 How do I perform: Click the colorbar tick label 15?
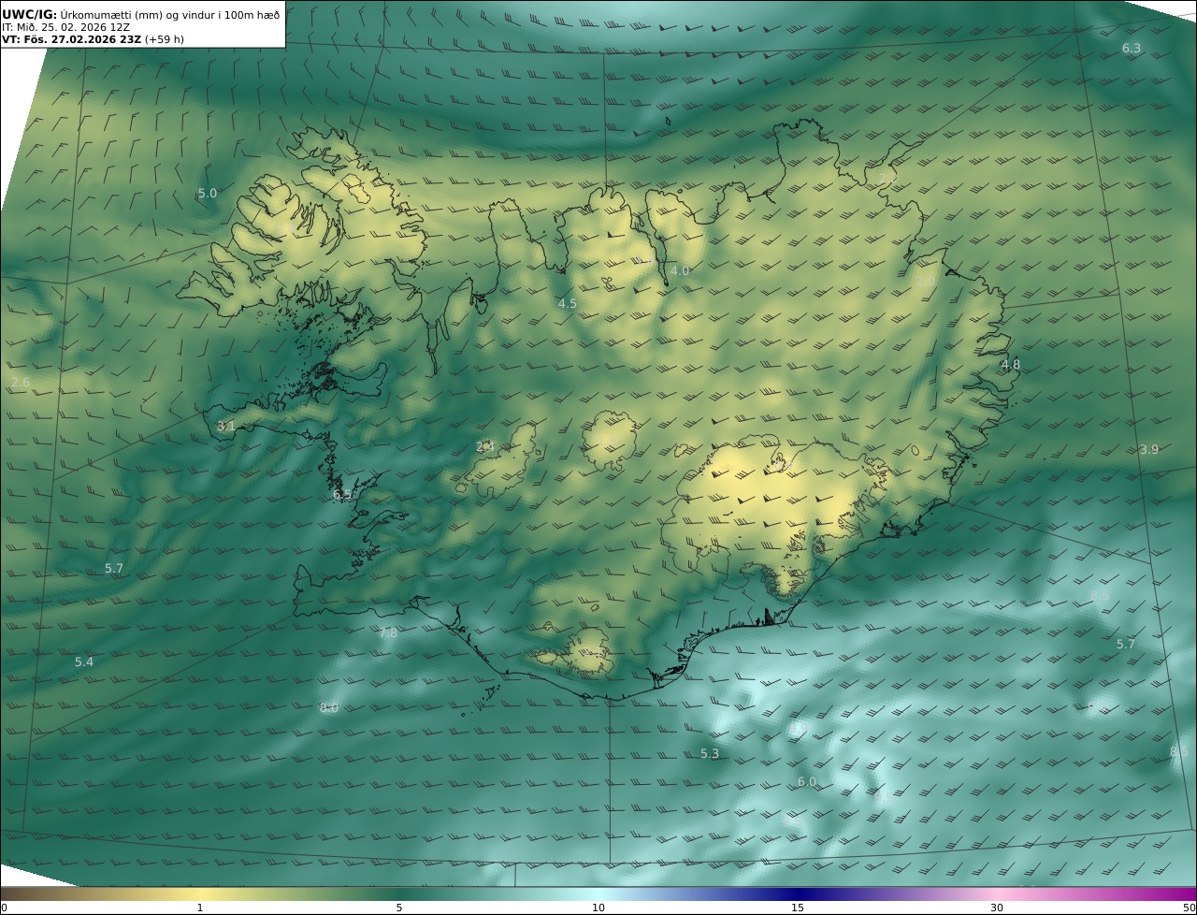click(798, 908)
